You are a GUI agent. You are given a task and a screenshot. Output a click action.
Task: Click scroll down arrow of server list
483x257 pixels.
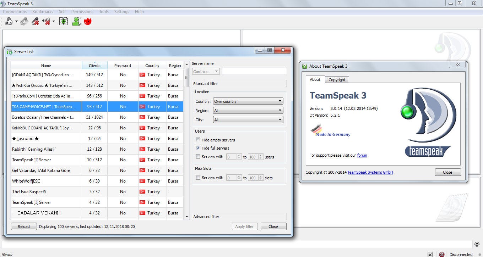coord(187,217)
